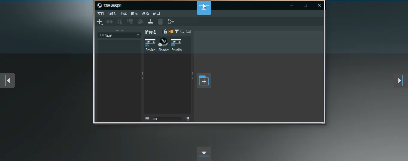Viewport: 408px width, 161px height.
Task: Click the magnifier search icon
Action: [x=182, y=32]
